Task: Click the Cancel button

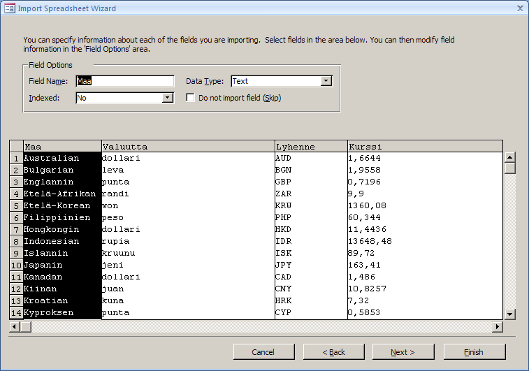Action: click(264, 351)
